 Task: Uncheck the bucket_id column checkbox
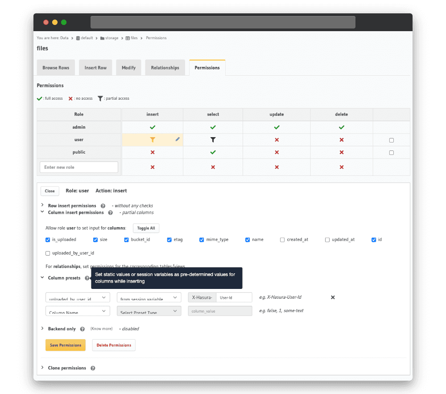[126, 240]
